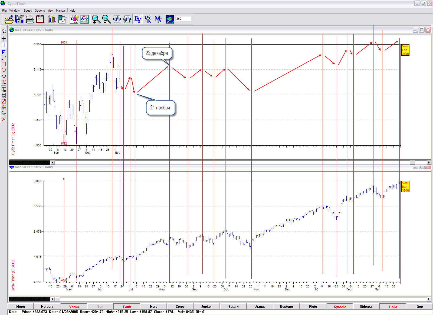Pick the Price level line tool
The width and height of the screenshot is (433, 315).
pyautogui.click(x=4, y=89)
